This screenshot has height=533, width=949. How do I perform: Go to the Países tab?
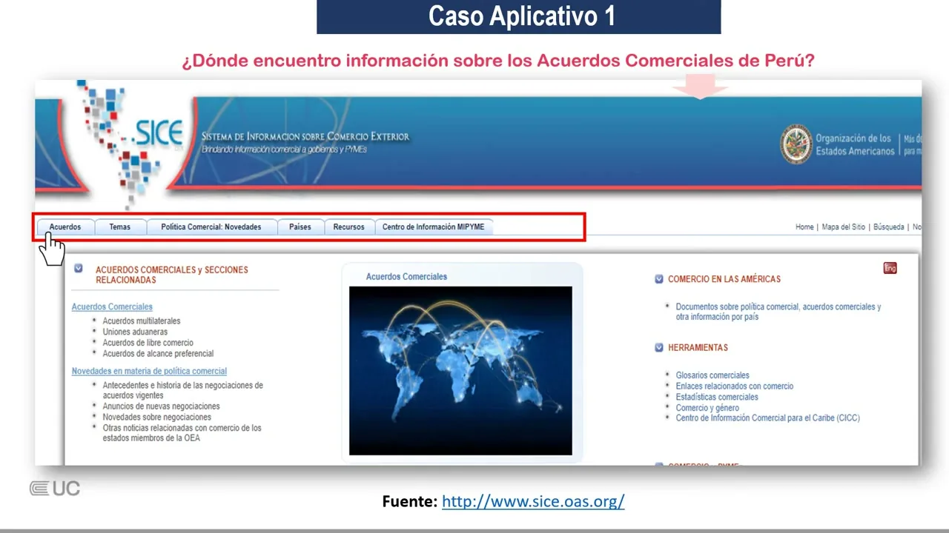[x=300, y=227]
